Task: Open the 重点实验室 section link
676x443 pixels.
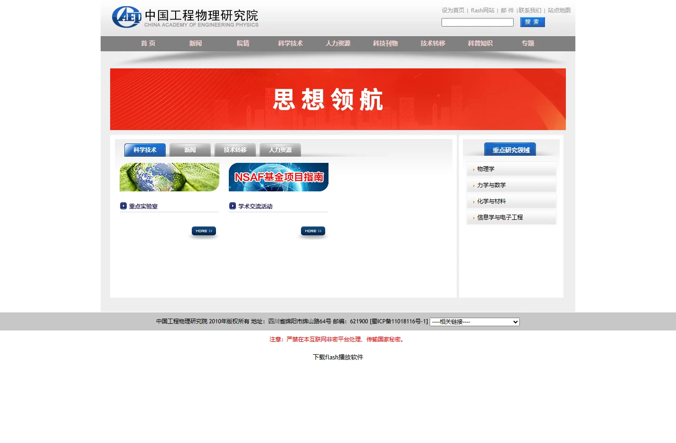Action: tap(143, 207)
